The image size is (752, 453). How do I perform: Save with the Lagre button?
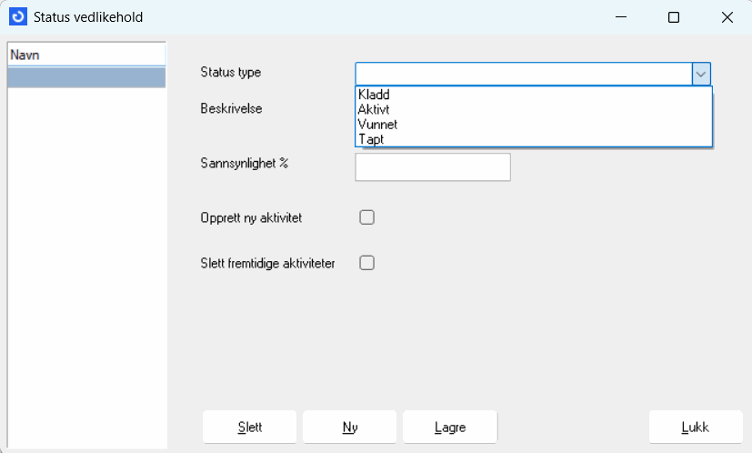(450, 427)
